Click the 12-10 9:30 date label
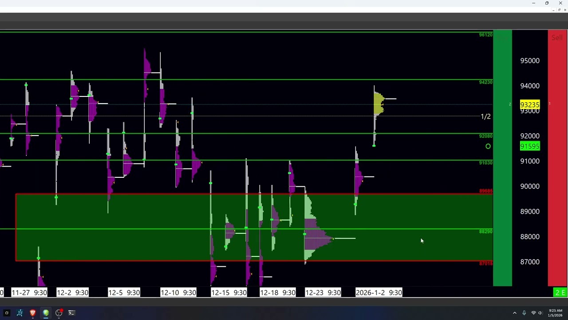 [178, 292]
